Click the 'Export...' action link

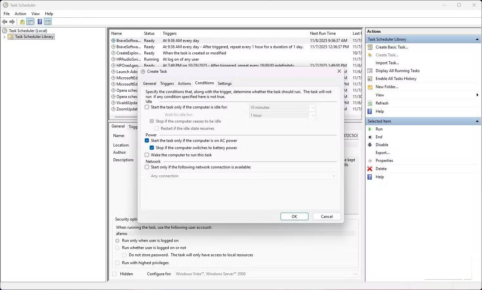click(383, 153)
